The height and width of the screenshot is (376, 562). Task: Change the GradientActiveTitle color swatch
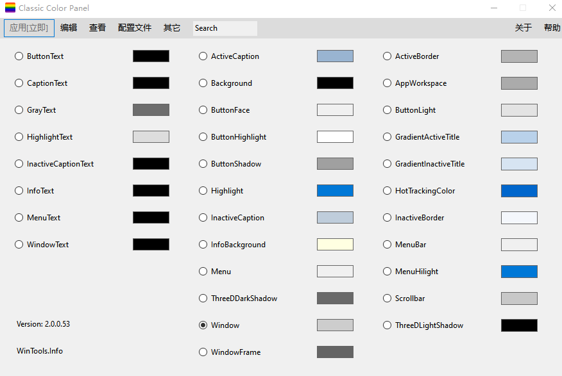click(520, 137)
